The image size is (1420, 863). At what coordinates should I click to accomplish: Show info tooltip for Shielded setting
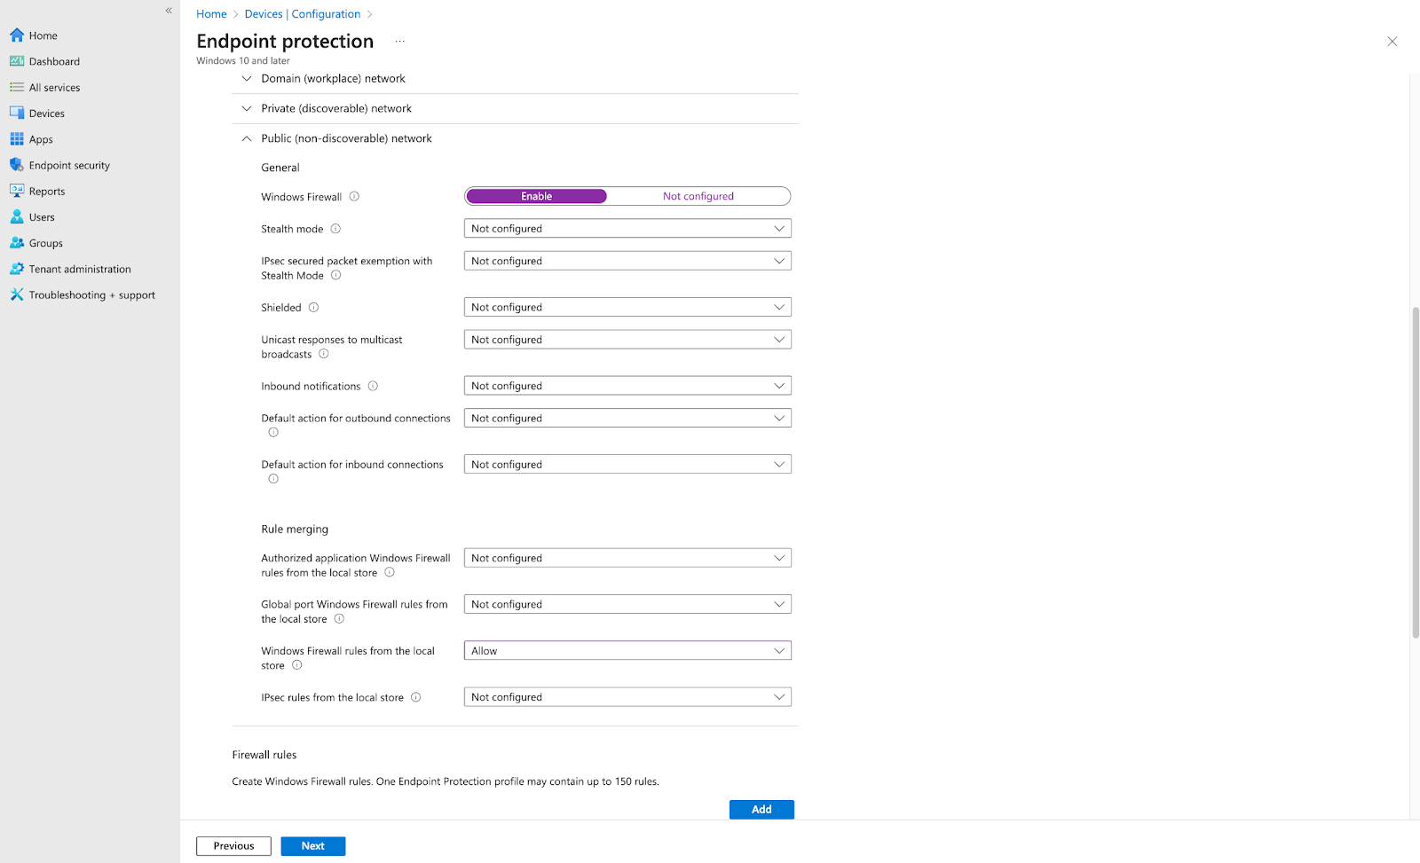(x=313, y=308)
